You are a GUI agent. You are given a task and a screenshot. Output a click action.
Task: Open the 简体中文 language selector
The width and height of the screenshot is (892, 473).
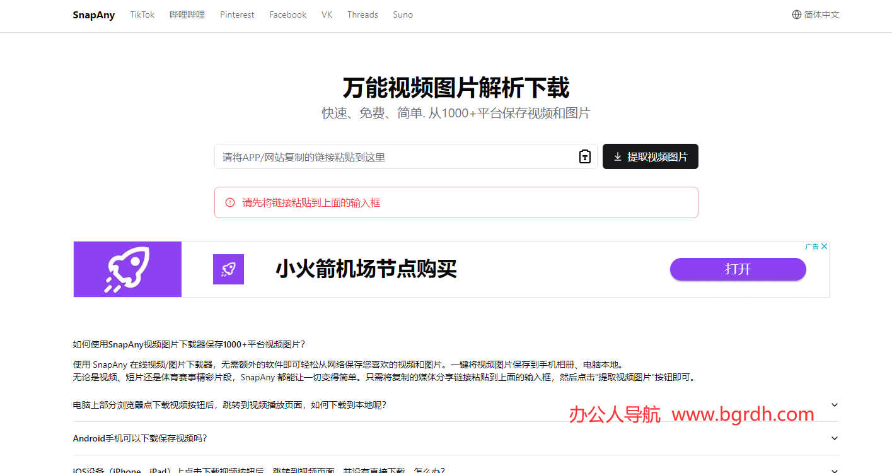(821, 14)
